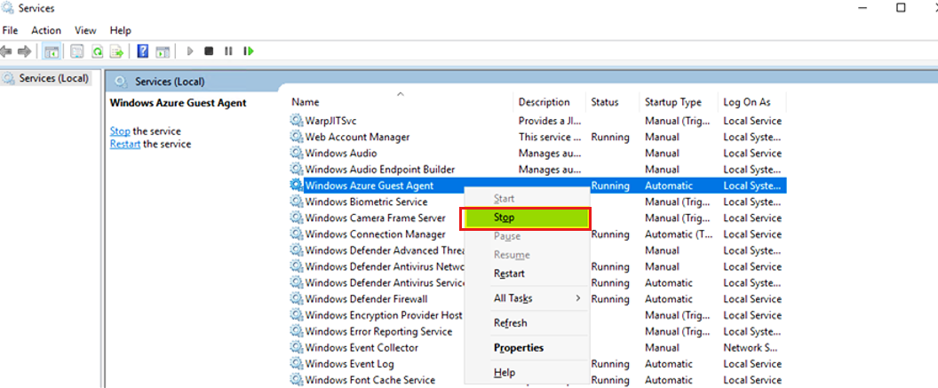Click the Forward arrow toolbar icon
Screen dimensions: 938x388
pos(25,51)
